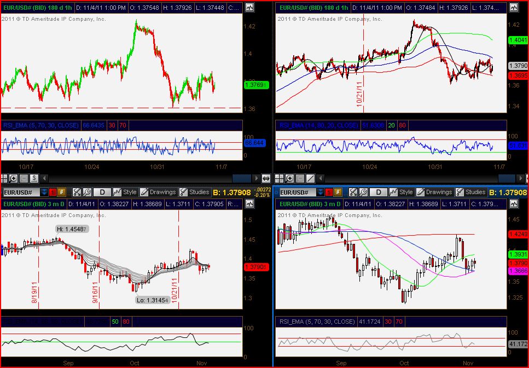Open the Studies menu in bottom-right chart
The height and width of the screenshot is (368, 529).
tap(471, 192)
